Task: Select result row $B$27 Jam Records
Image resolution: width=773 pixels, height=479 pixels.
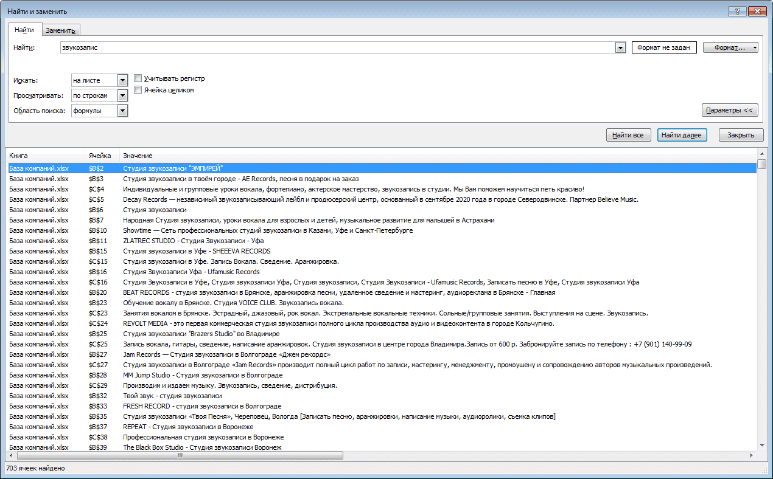Action: click(x=382, y=354)
